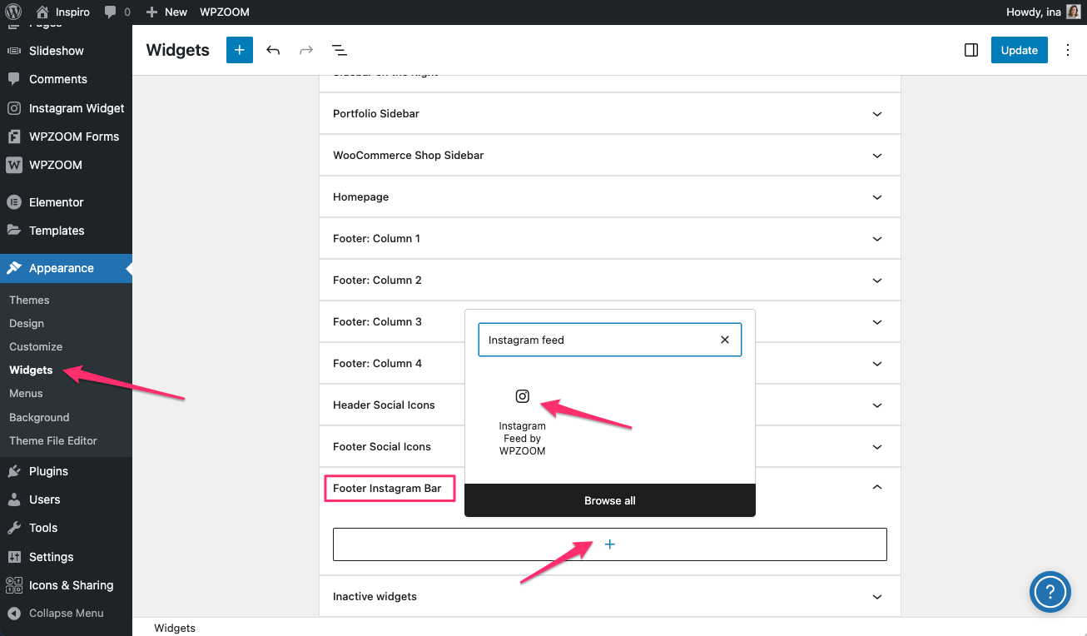1087x636 pixels.
Task: Open WPZOOM admin bar menu
Action: click(224, 12)
